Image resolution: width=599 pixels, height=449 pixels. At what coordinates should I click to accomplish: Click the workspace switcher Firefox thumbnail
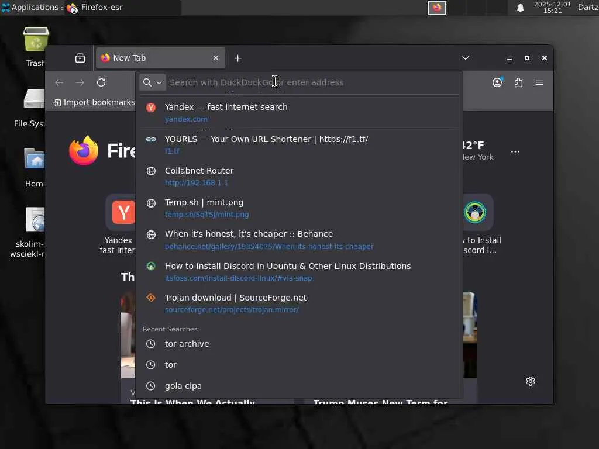(x=436, y=8)
